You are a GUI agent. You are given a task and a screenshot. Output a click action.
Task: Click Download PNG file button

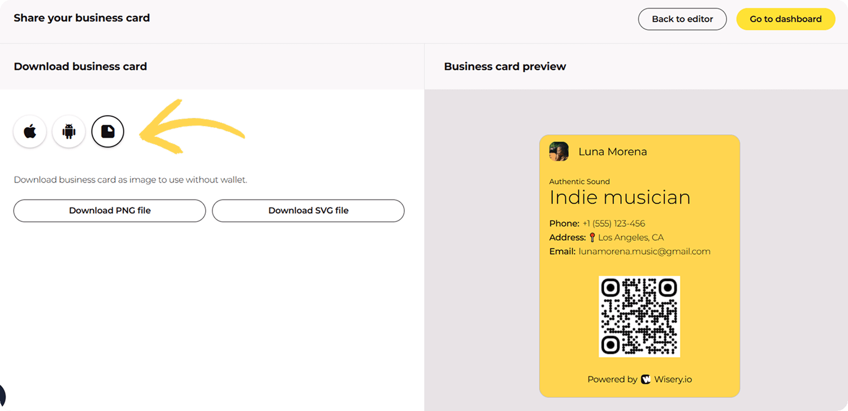pos(110,210)
